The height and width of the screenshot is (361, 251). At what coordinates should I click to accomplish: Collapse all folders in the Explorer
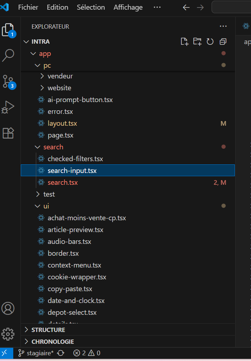point(223,42)
